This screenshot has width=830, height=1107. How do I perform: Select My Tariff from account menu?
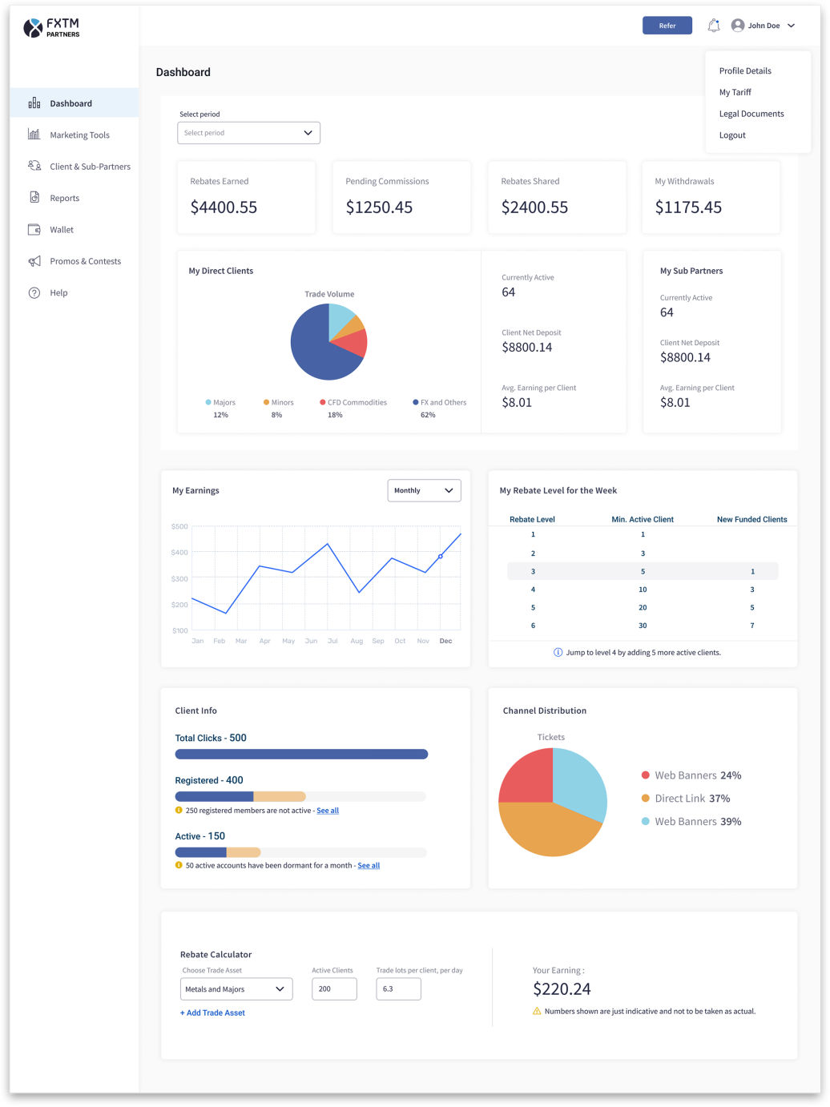coord(735,92)
